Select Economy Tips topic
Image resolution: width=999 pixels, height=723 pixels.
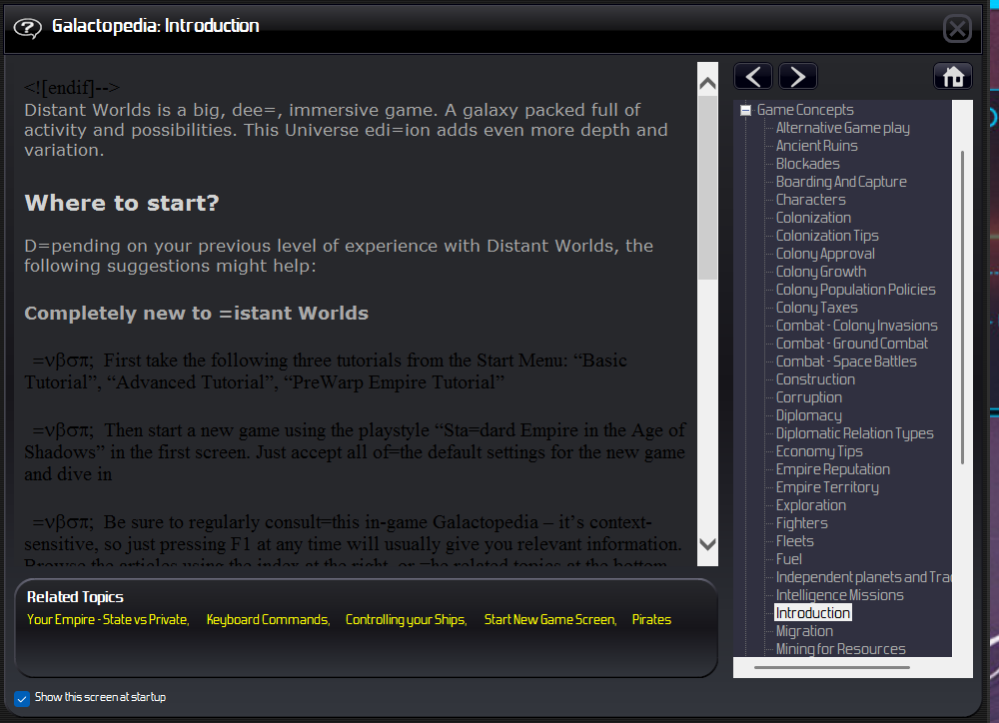point(819,451)
